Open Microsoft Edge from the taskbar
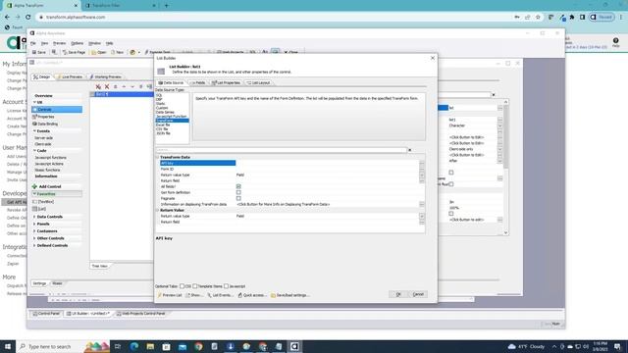 (134, 346)
